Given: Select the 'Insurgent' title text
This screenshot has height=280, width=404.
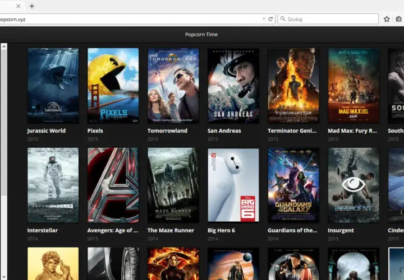Looking at the screenshot, I should tap(341, 231).
